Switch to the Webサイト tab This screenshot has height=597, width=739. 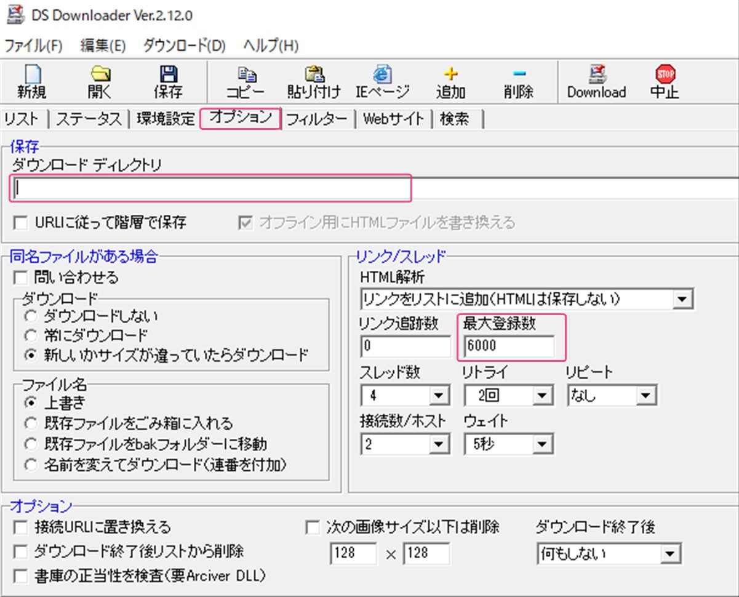(394, 119)
